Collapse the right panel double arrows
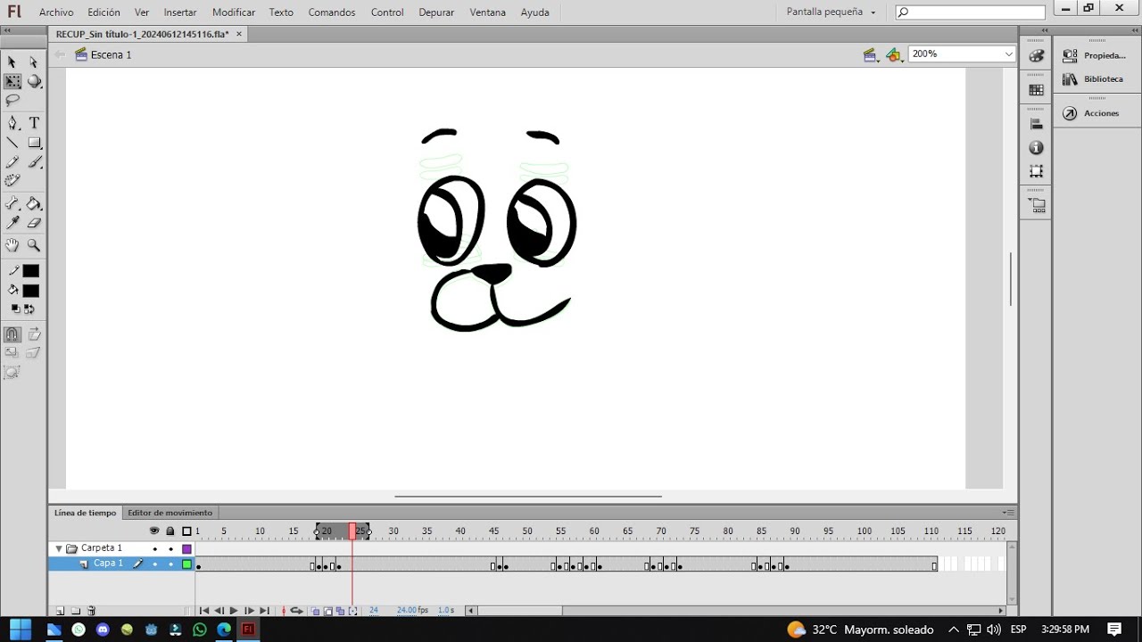 click(1133, 29)
